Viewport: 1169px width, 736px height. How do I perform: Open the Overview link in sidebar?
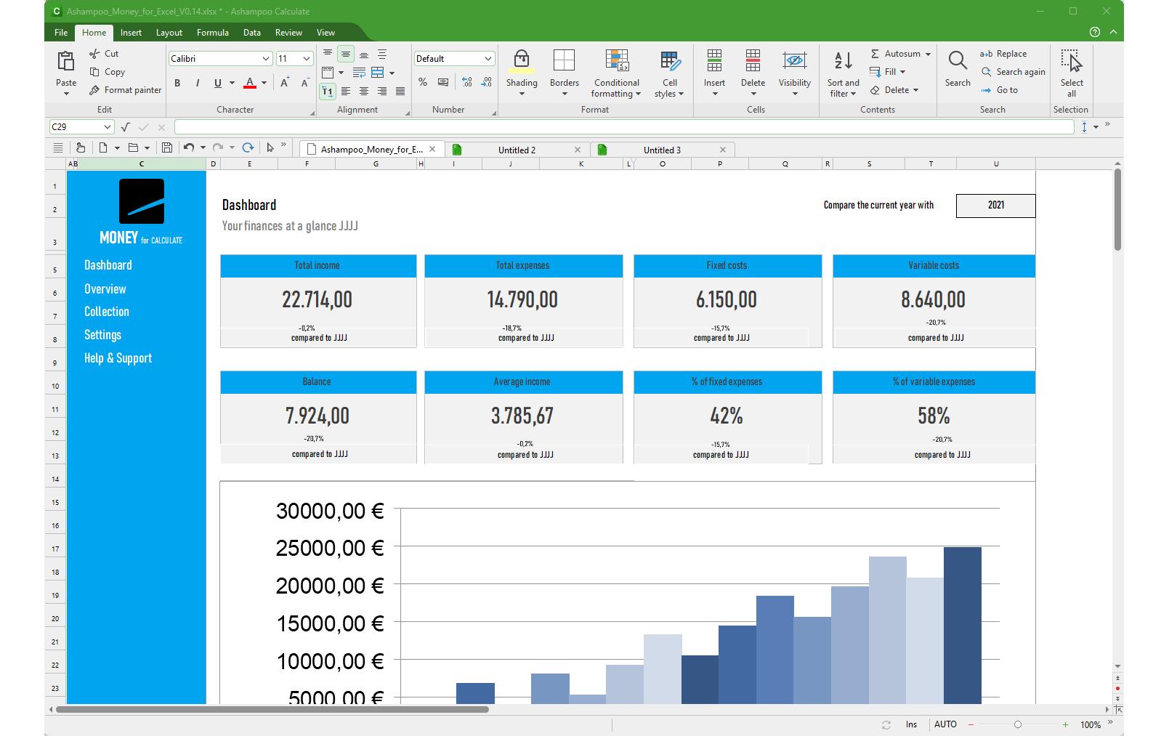(105, 289)
